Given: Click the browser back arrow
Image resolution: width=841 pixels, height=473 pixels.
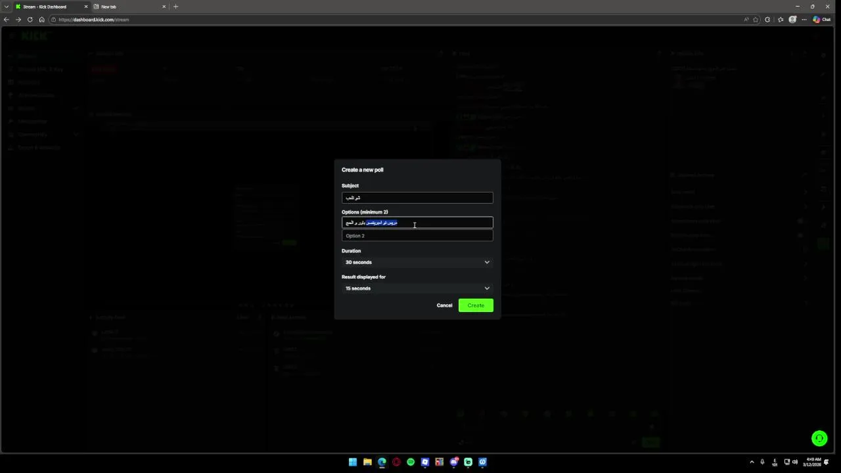Looking at the screenshot, I should [x=7, y=20].
